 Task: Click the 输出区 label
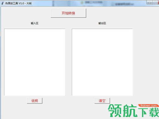[x=102, y=23]
